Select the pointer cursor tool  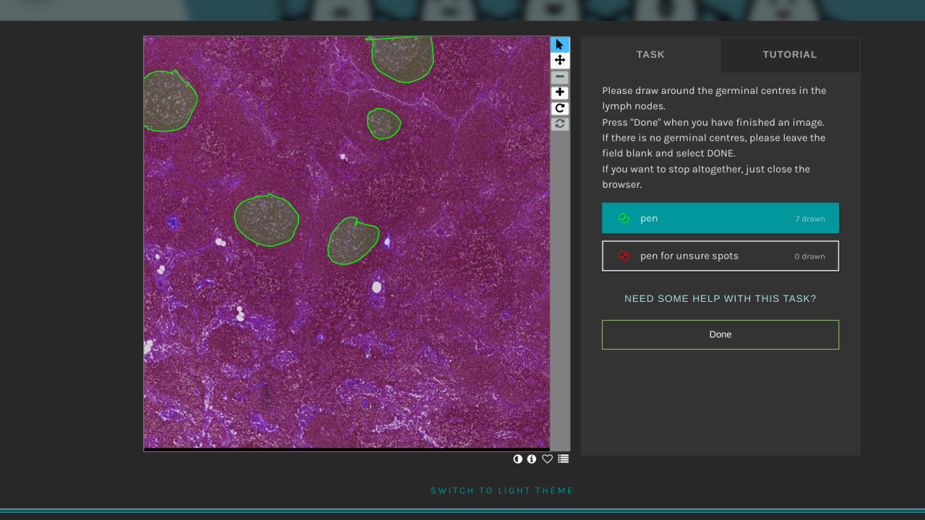[x=560, y=45]
